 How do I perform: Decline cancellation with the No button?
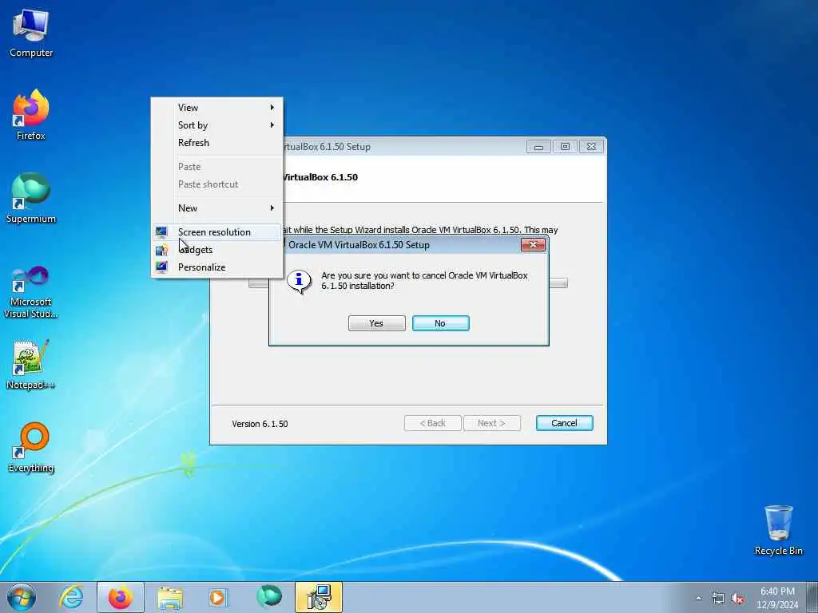pos(441,323)
